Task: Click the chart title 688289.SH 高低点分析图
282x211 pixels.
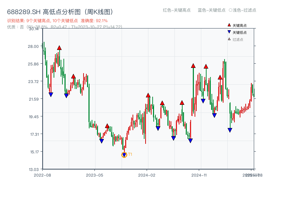Action: (60, 12)
